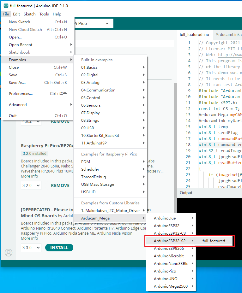Open PDM examples submenu
This screenshot has height=293, width=242.
pyautogui.click(x=111, y=161)
